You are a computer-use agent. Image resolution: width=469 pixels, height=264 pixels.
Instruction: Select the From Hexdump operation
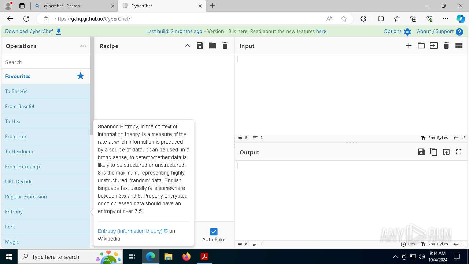point(46,166)
